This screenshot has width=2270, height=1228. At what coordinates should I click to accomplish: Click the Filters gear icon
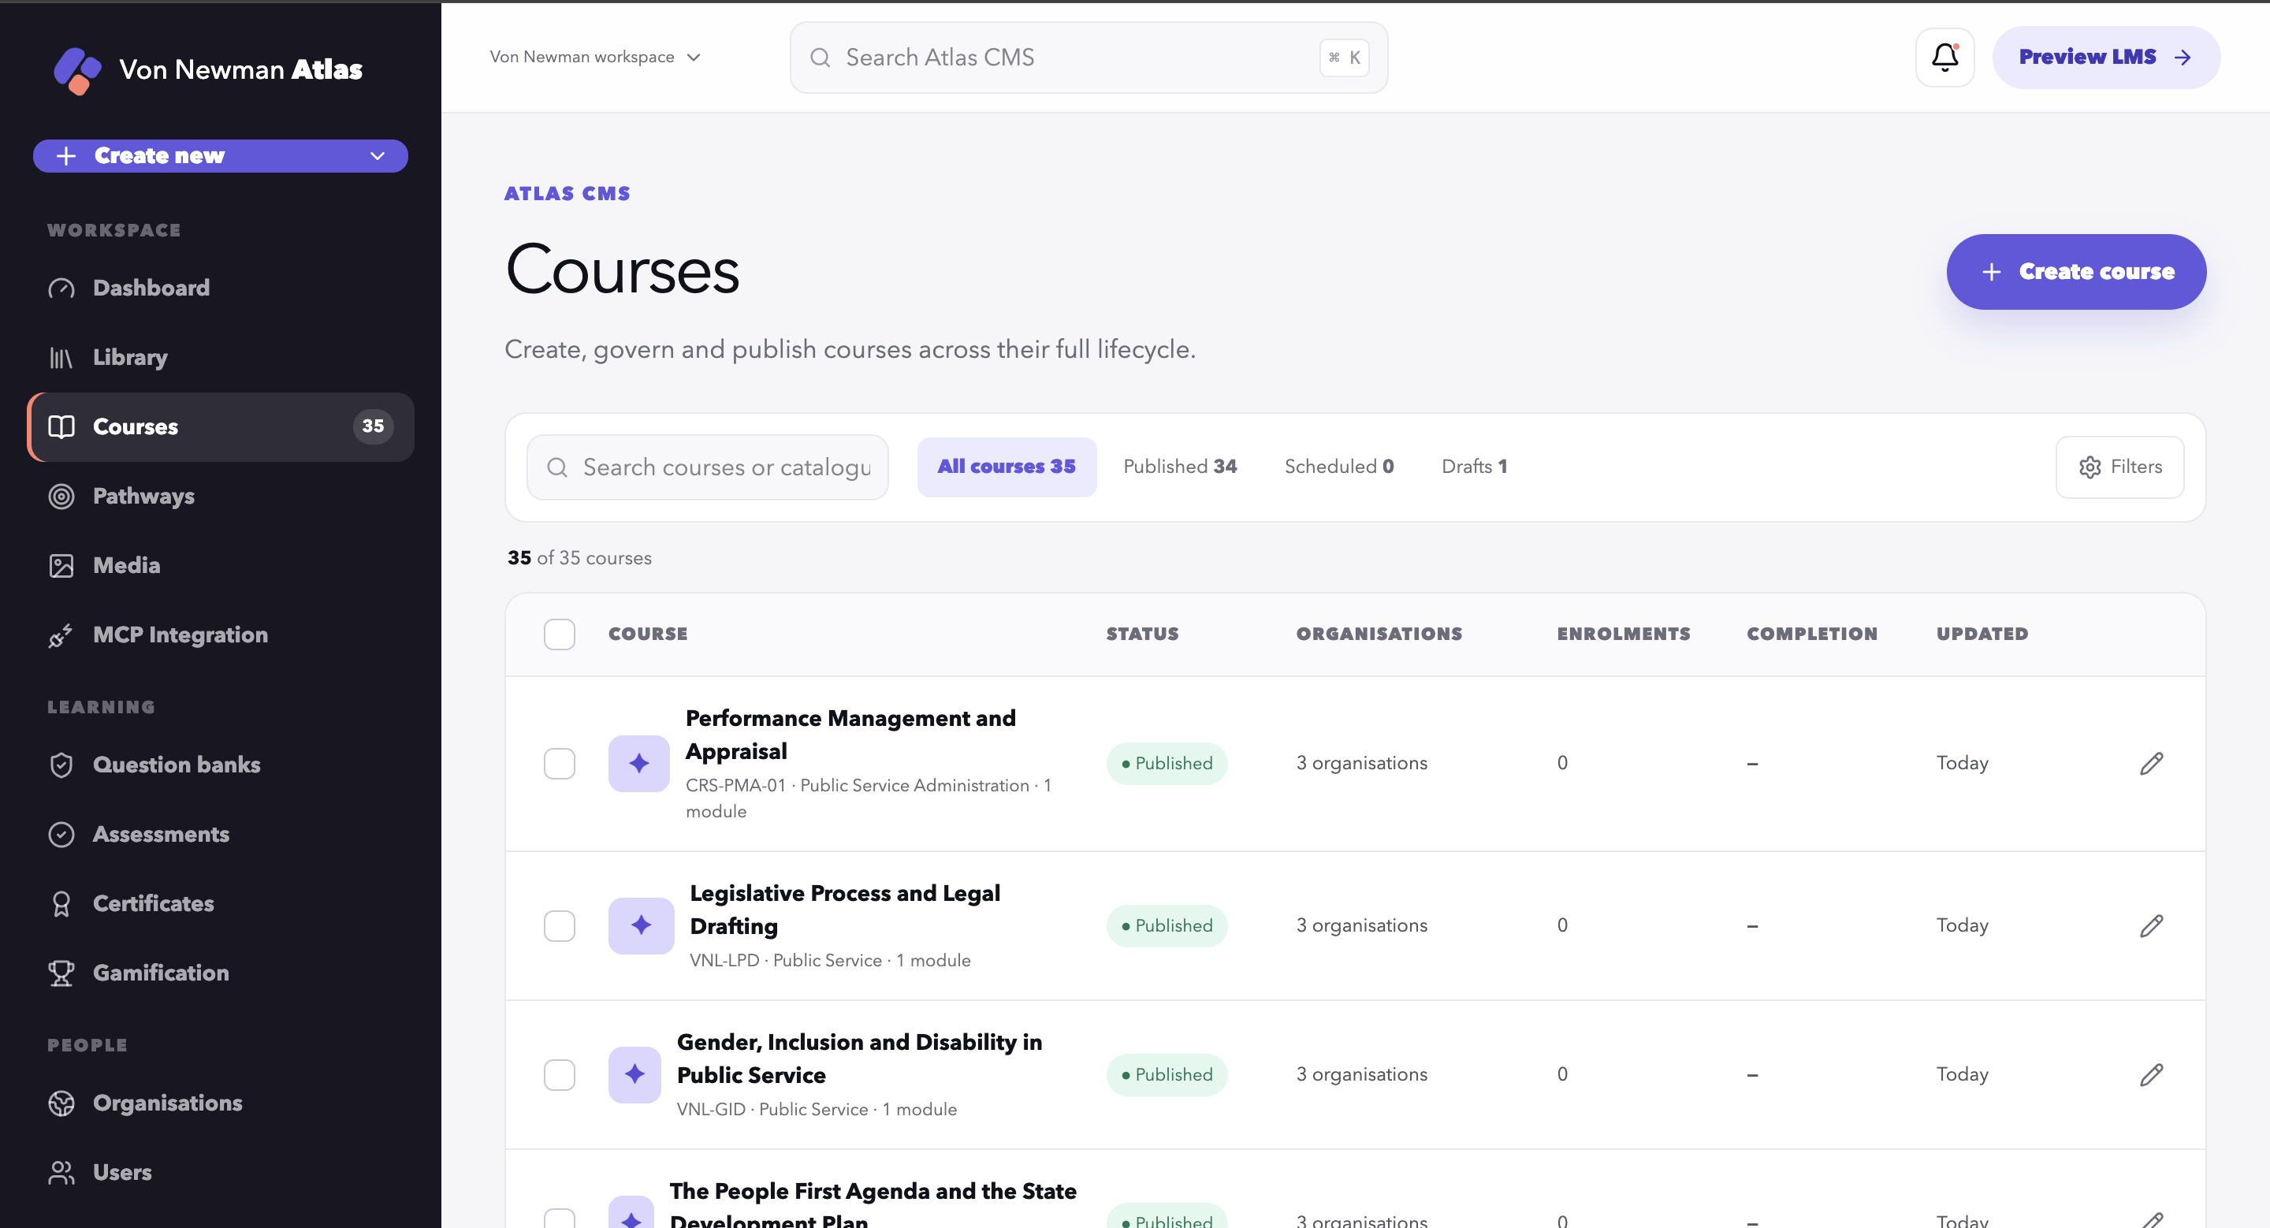pos(2090,467)
